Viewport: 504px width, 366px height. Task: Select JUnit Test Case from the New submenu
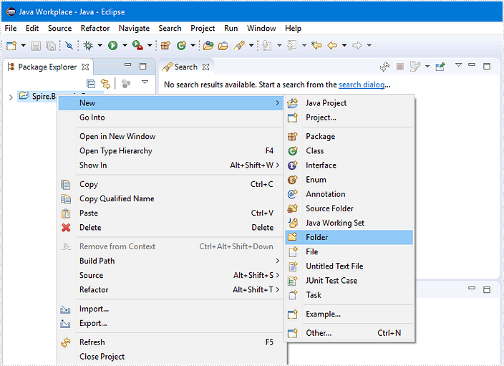point(349,281)
